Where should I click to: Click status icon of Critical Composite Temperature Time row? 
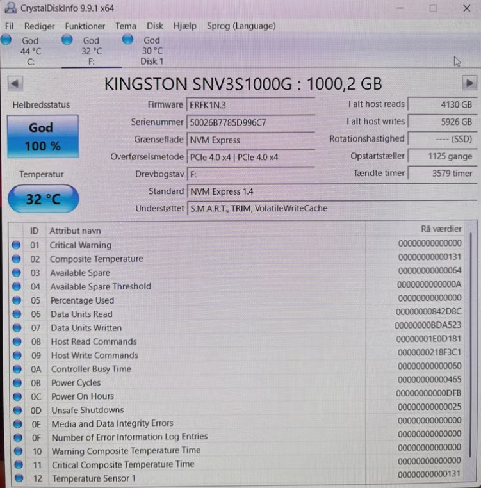19,465
